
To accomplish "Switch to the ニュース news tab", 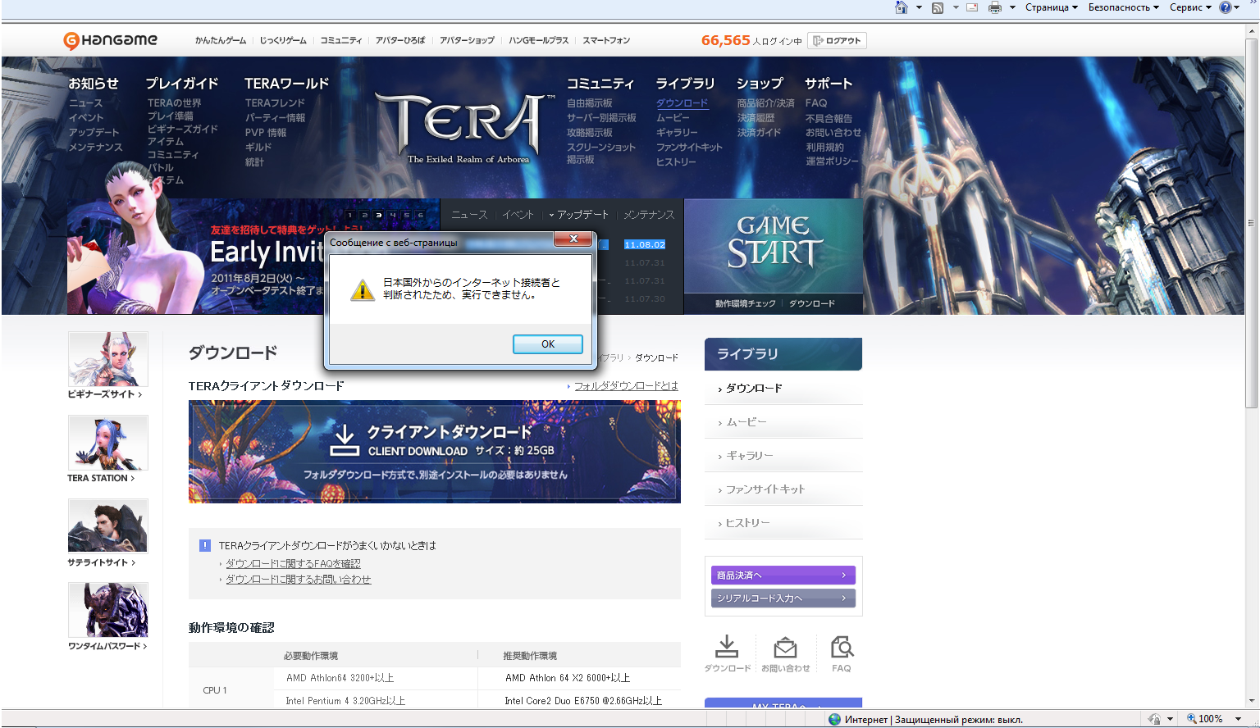I will (469, 215).
